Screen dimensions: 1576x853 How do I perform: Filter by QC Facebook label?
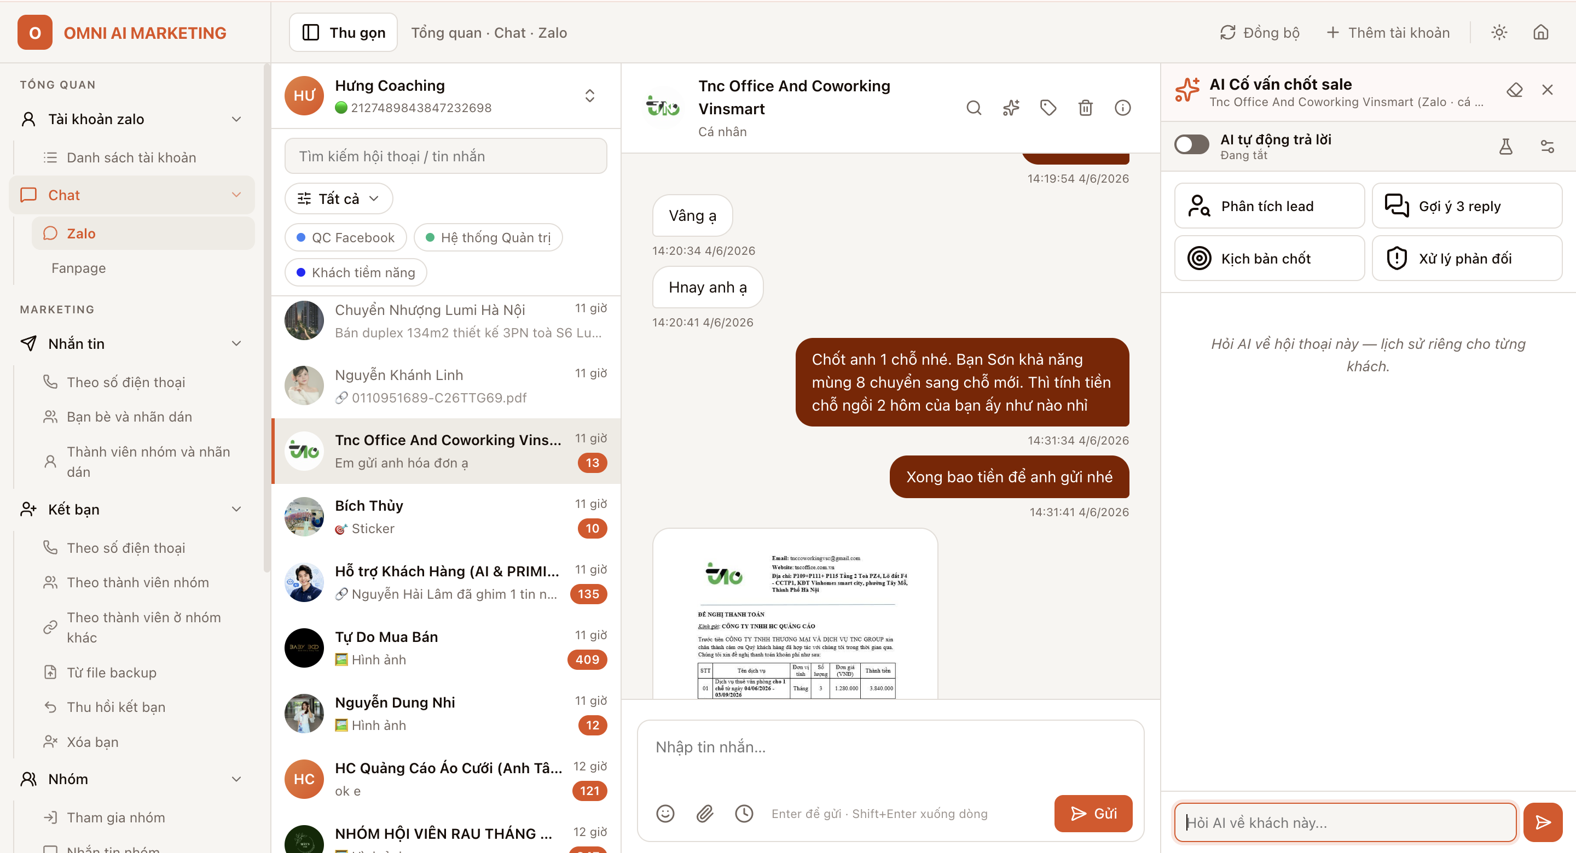pyautogui.click(x=346, y=237)
